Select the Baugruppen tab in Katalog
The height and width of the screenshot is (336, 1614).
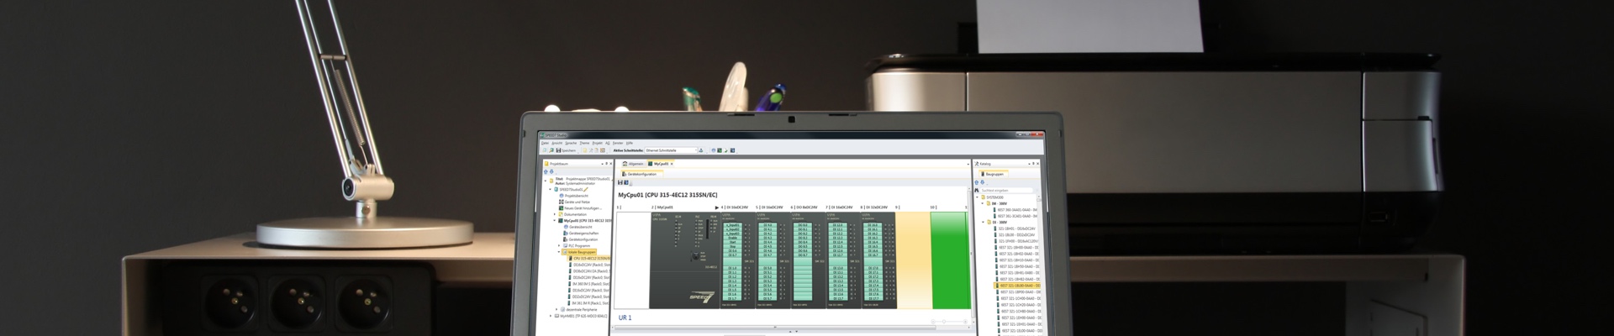(x=994, y=174)
